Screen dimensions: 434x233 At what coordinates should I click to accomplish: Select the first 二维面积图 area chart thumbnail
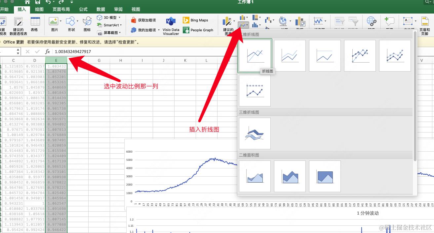(255, 176)
